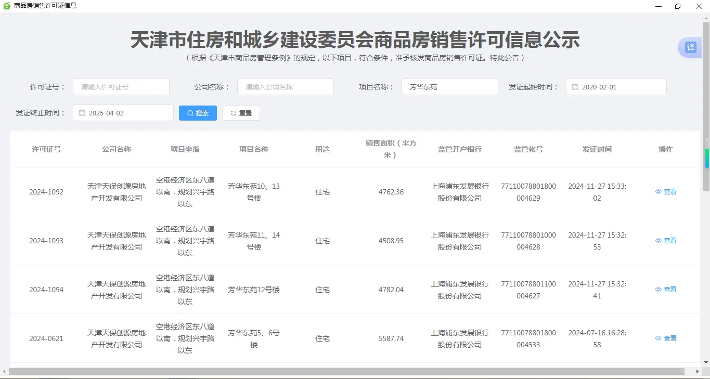
Task: View details for permit 2024-1092
Action: tap(666, 192)
